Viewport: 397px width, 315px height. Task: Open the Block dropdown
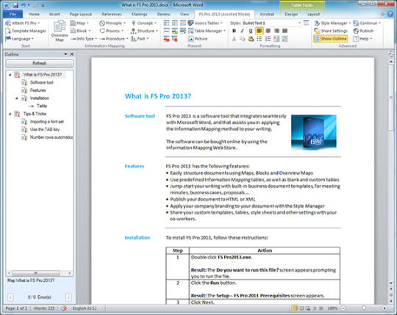pyautogui.click(x=80, y=31)
